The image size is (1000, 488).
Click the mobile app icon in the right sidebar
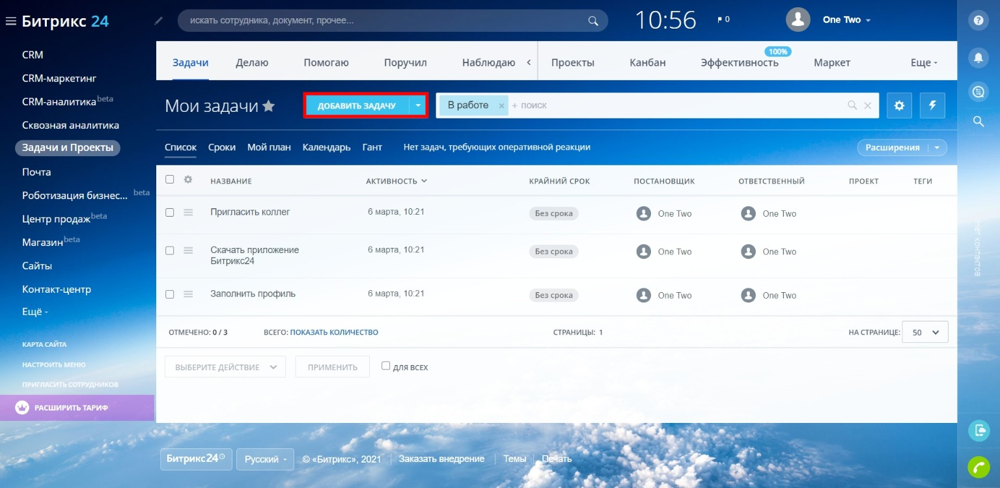pyautogui.click(x=979, y=430)
